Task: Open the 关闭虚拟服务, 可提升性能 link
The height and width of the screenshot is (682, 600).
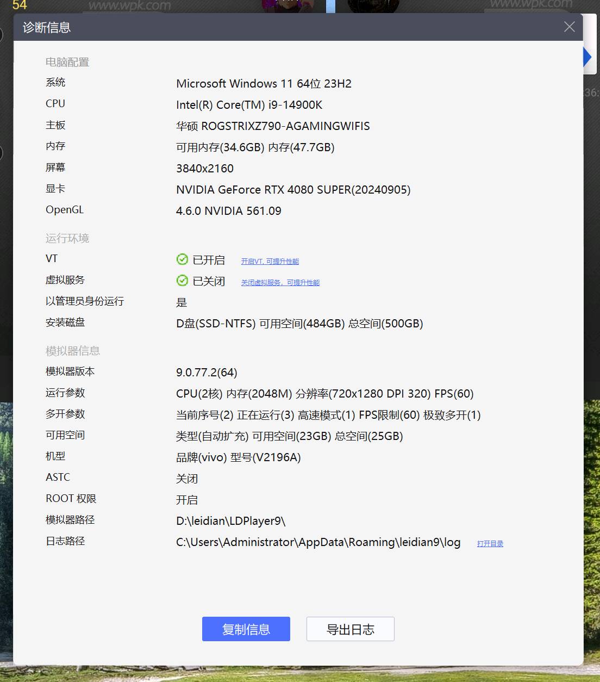Action: 280,283
